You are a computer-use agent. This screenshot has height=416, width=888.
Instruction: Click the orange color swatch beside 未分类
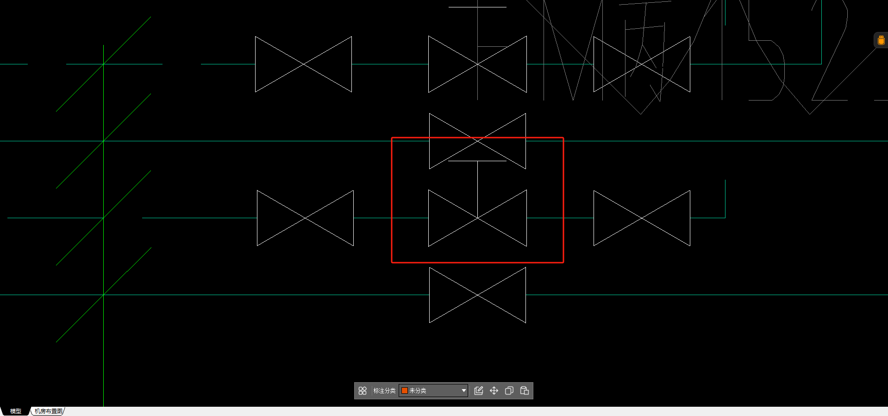pyautogui.click(x=405, y=391)
